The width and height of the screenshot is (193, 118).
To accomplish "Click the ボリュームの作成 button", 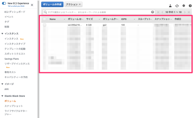I will (x=52, y=4).
